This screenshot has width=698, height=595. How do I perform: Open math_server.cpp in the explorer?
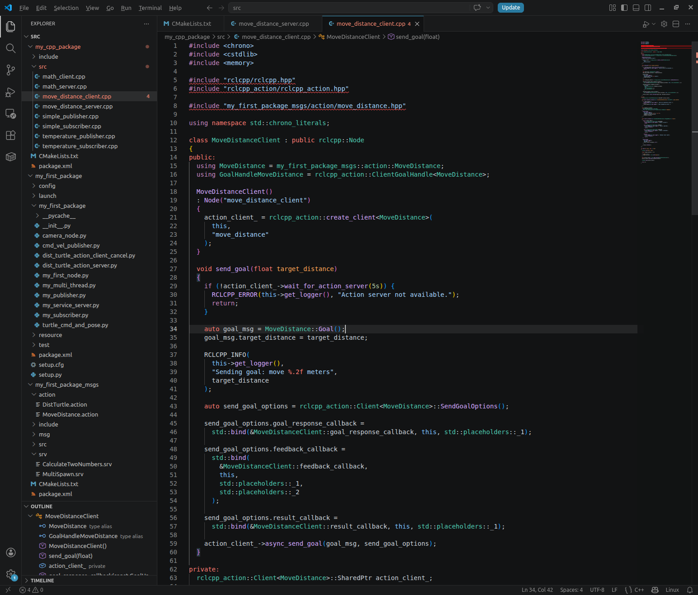(89, 86)
